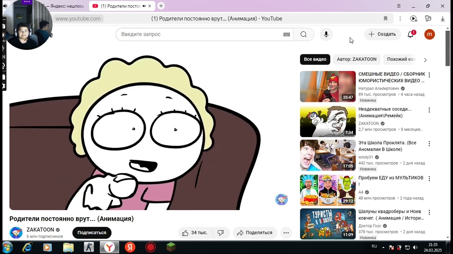Select the 'Похожий контент' filter chip

click(x=401, y=59)
